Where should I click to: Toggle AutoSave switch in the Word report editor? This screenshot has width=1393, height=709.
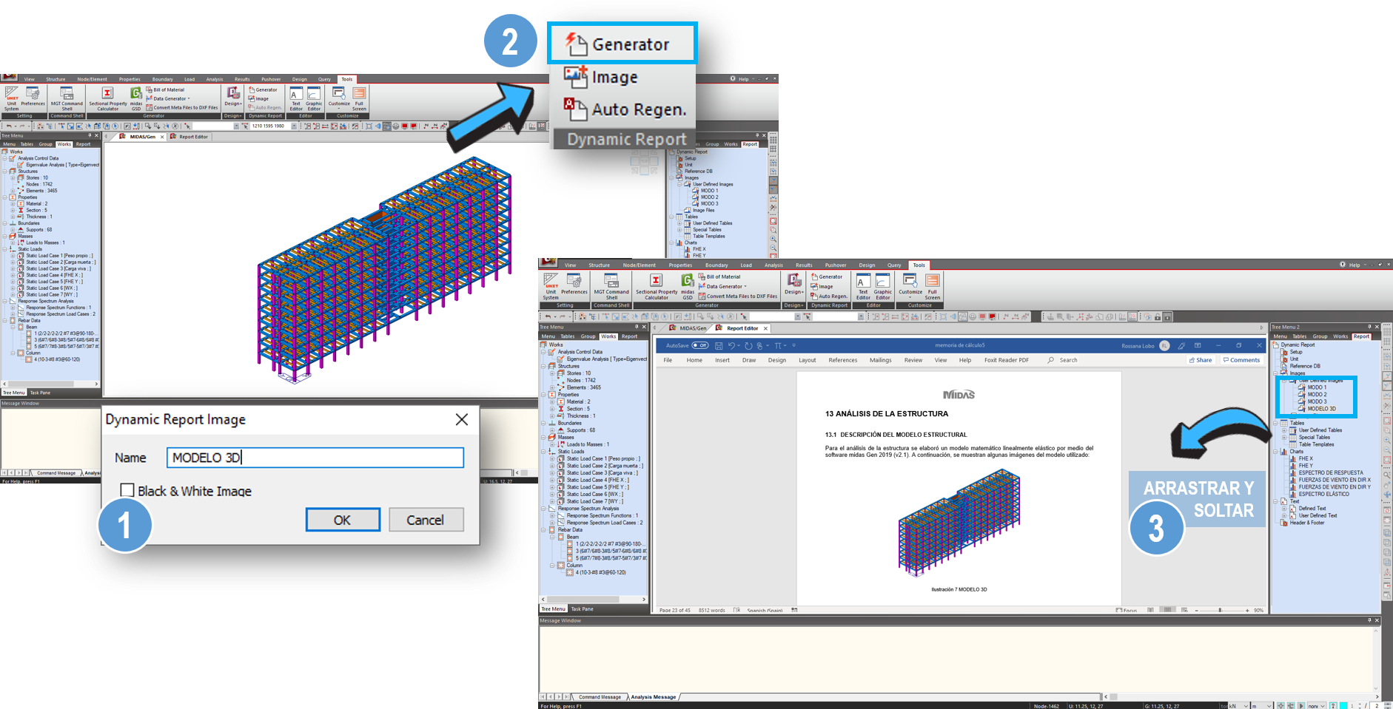699,345
